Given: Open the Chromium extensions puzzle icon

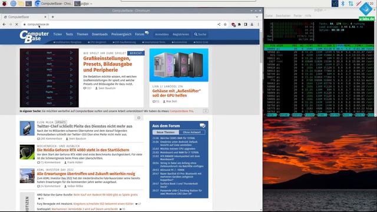Looking at the screenshot, I should pos(239,24).
